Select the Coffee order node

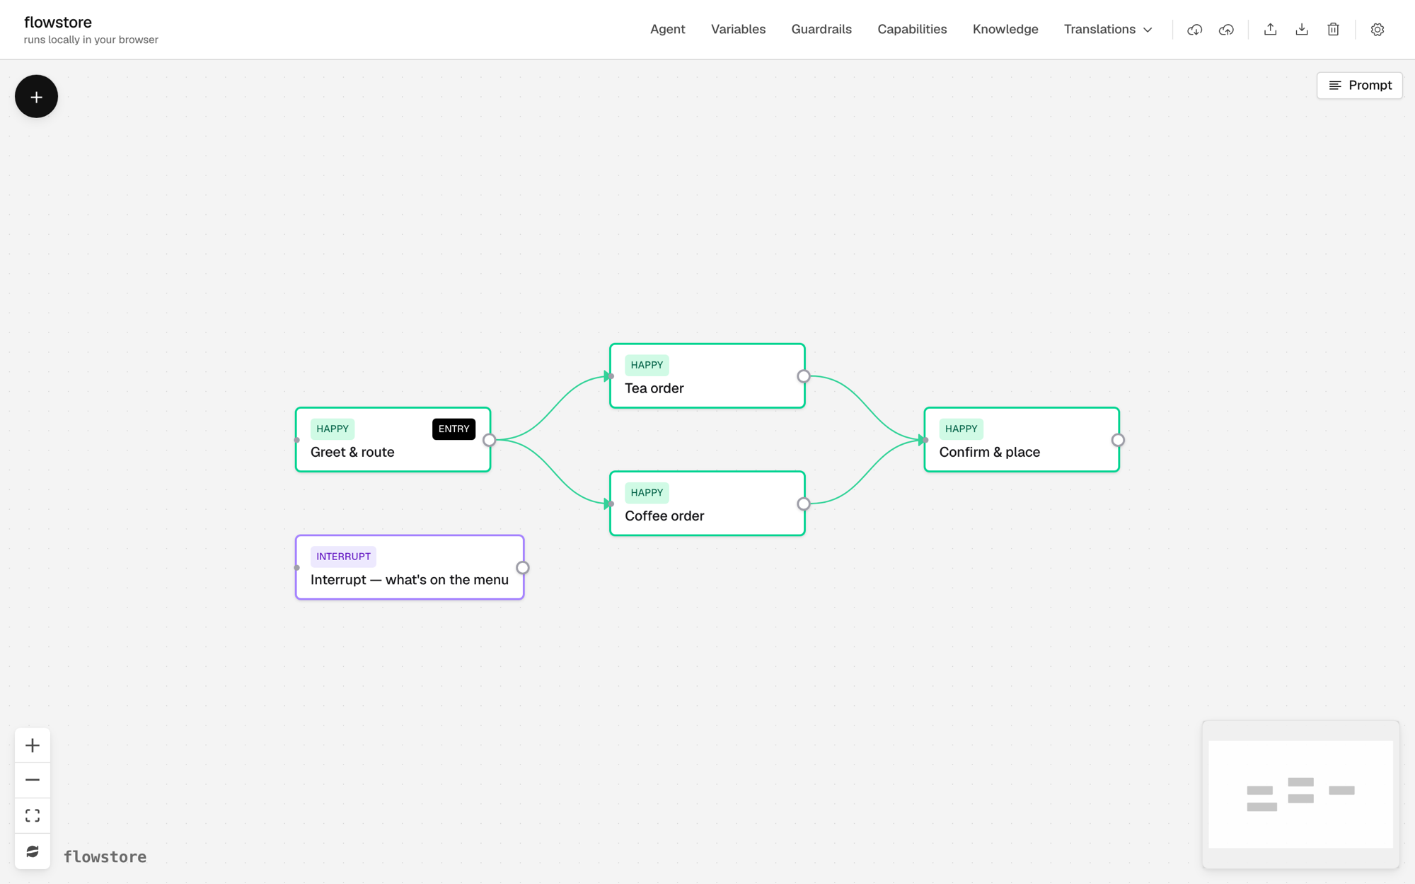point(707,504)
